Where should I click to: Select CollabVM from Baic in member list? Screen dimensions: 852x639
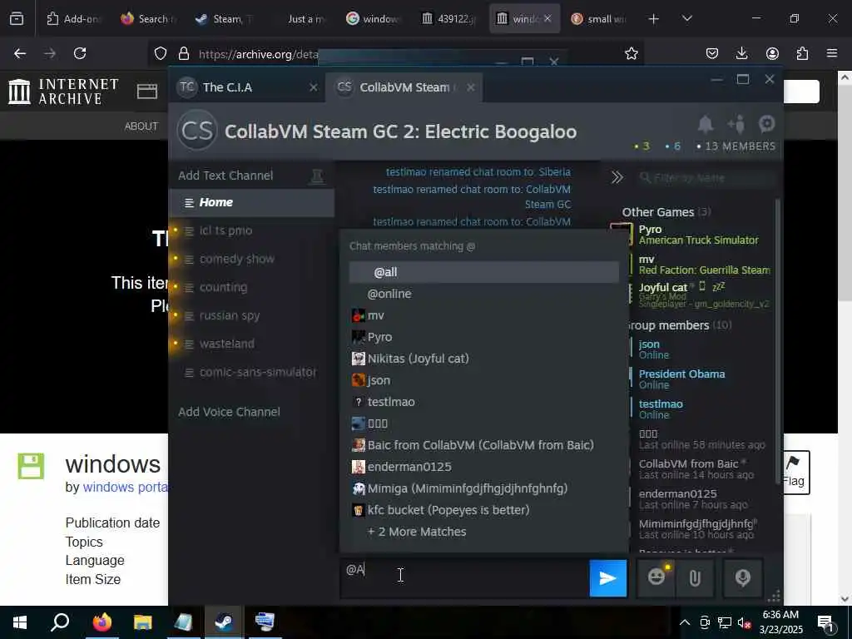pos(701,469)
